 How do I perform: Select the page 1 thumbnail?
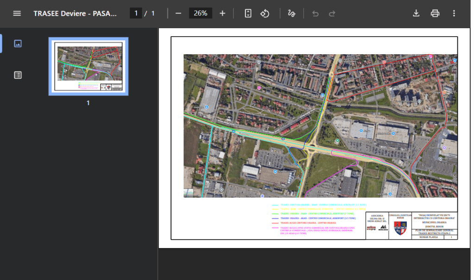88,67
